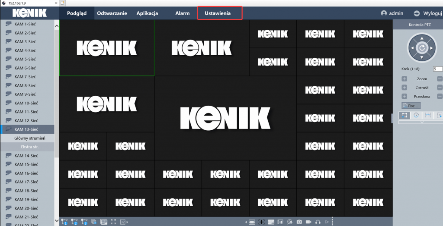Select the first large KENIK video tile

(107, 48)
